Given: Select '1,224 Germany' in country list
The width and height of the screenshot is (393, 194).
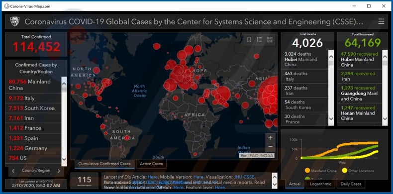Looking at the screenshot, I should [33, 148].
